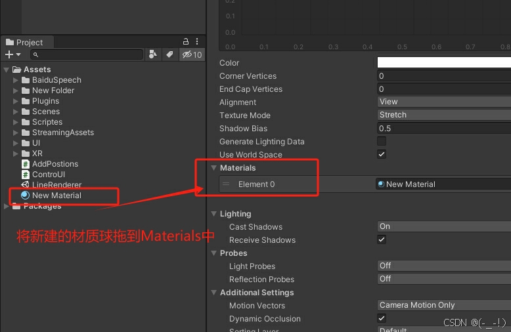The width and height of the screenshot is (511, 332).
Task: Click the Project search field
Action: tap(87, 54)
